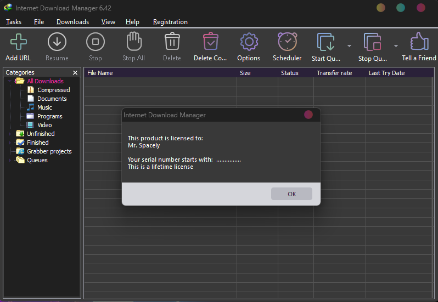Open the Start Queue dropdown arrow
Screen dimensions: 438x302
[349, 45]
